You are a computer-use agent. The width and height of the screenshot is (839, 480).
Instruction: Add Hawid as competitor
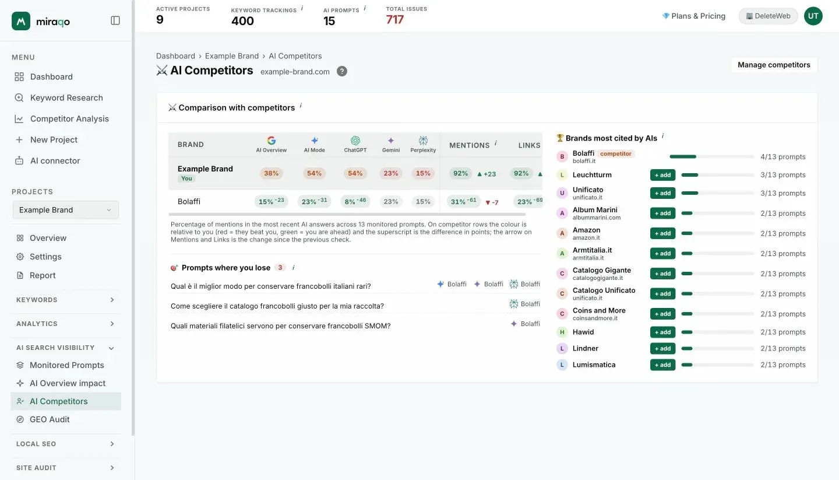point(662,332)
